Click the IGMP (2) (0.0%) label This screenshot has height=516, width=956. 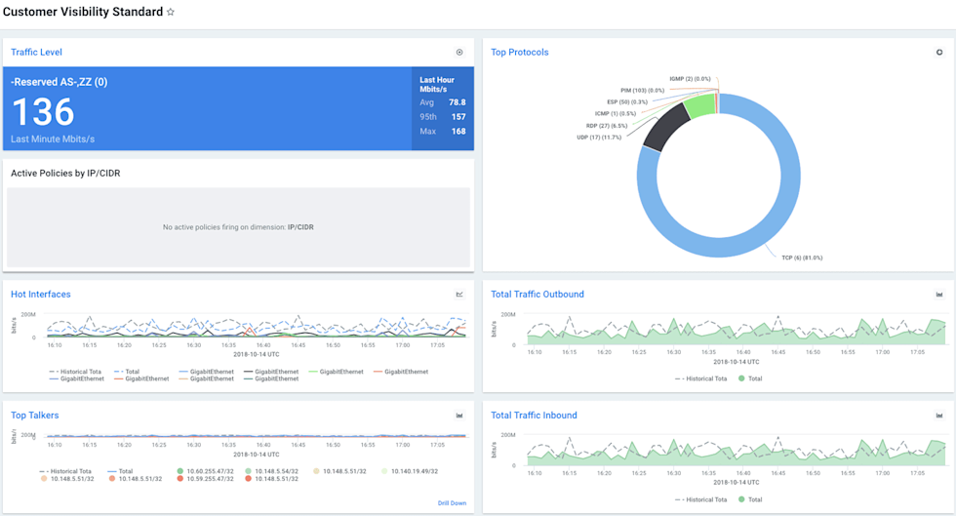[x=691, y=79]
